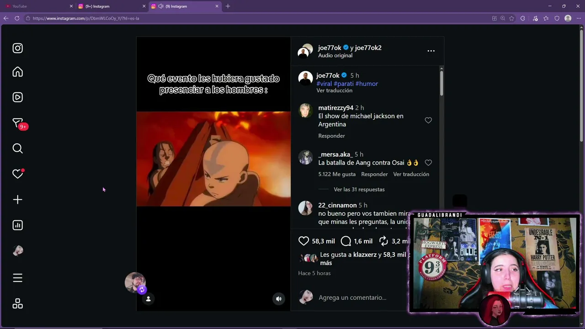Image resolution: width=585 pixels, height=329 pixels.
Task: Reply to _mersa.aka_'s comment
Action: [374, 174]
